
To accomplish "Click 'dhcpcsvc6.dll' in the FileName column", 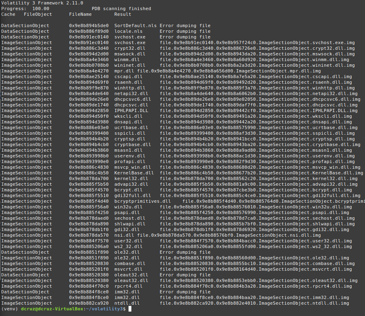I will pyautogui.click(x=133, y=99).
